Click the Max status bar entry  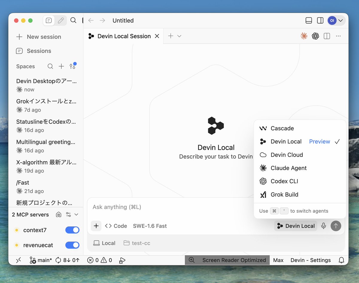tap(278, 260)
